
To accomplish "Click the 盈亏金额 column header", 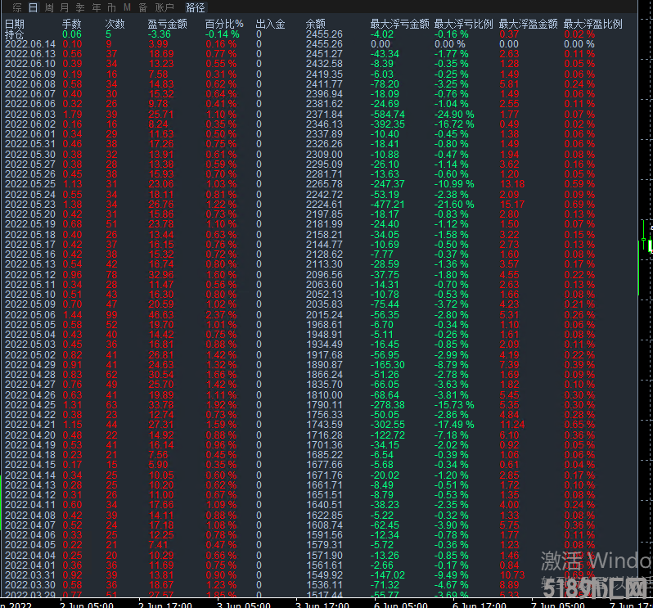I will pos(167,25).
